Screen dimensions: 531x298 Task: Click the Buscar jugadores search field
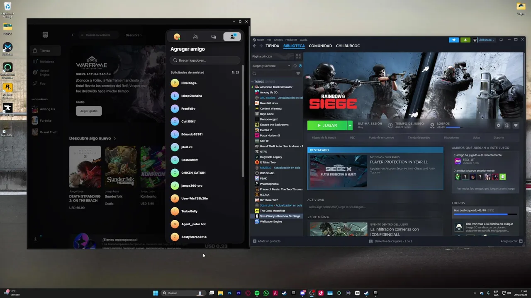point(205,60)
